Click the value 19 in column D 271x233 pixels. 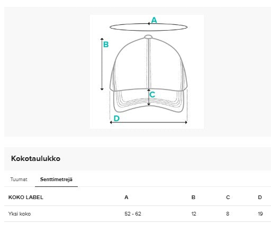click(260, 214)
